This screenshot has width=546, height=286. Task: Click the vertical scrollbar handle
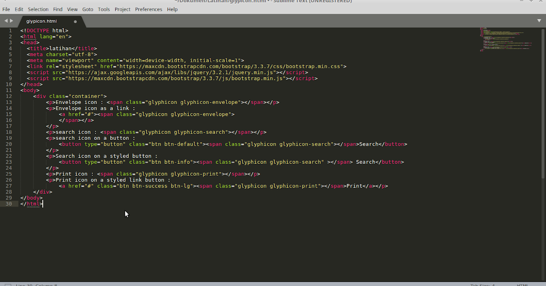(x=543, y=104)
